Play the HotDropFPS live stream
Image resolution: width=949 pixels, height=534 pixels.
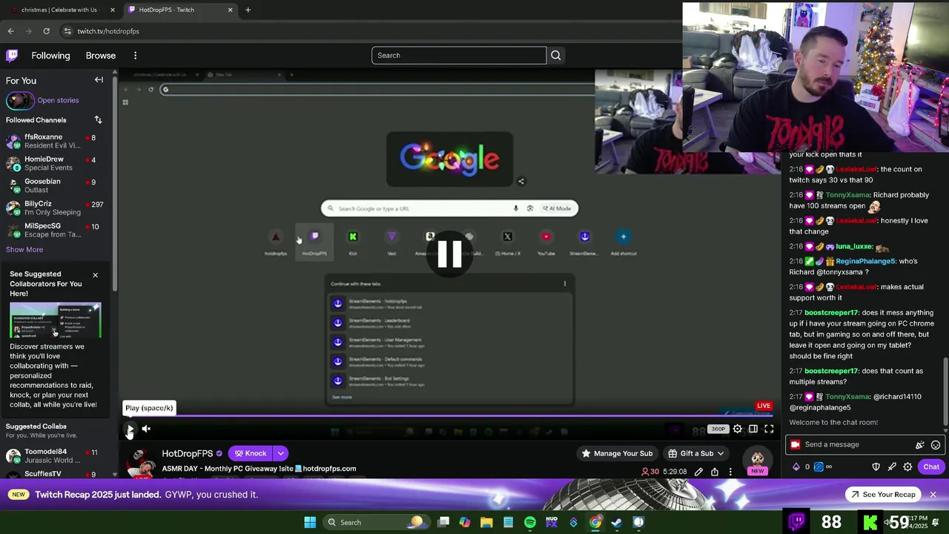130,429
